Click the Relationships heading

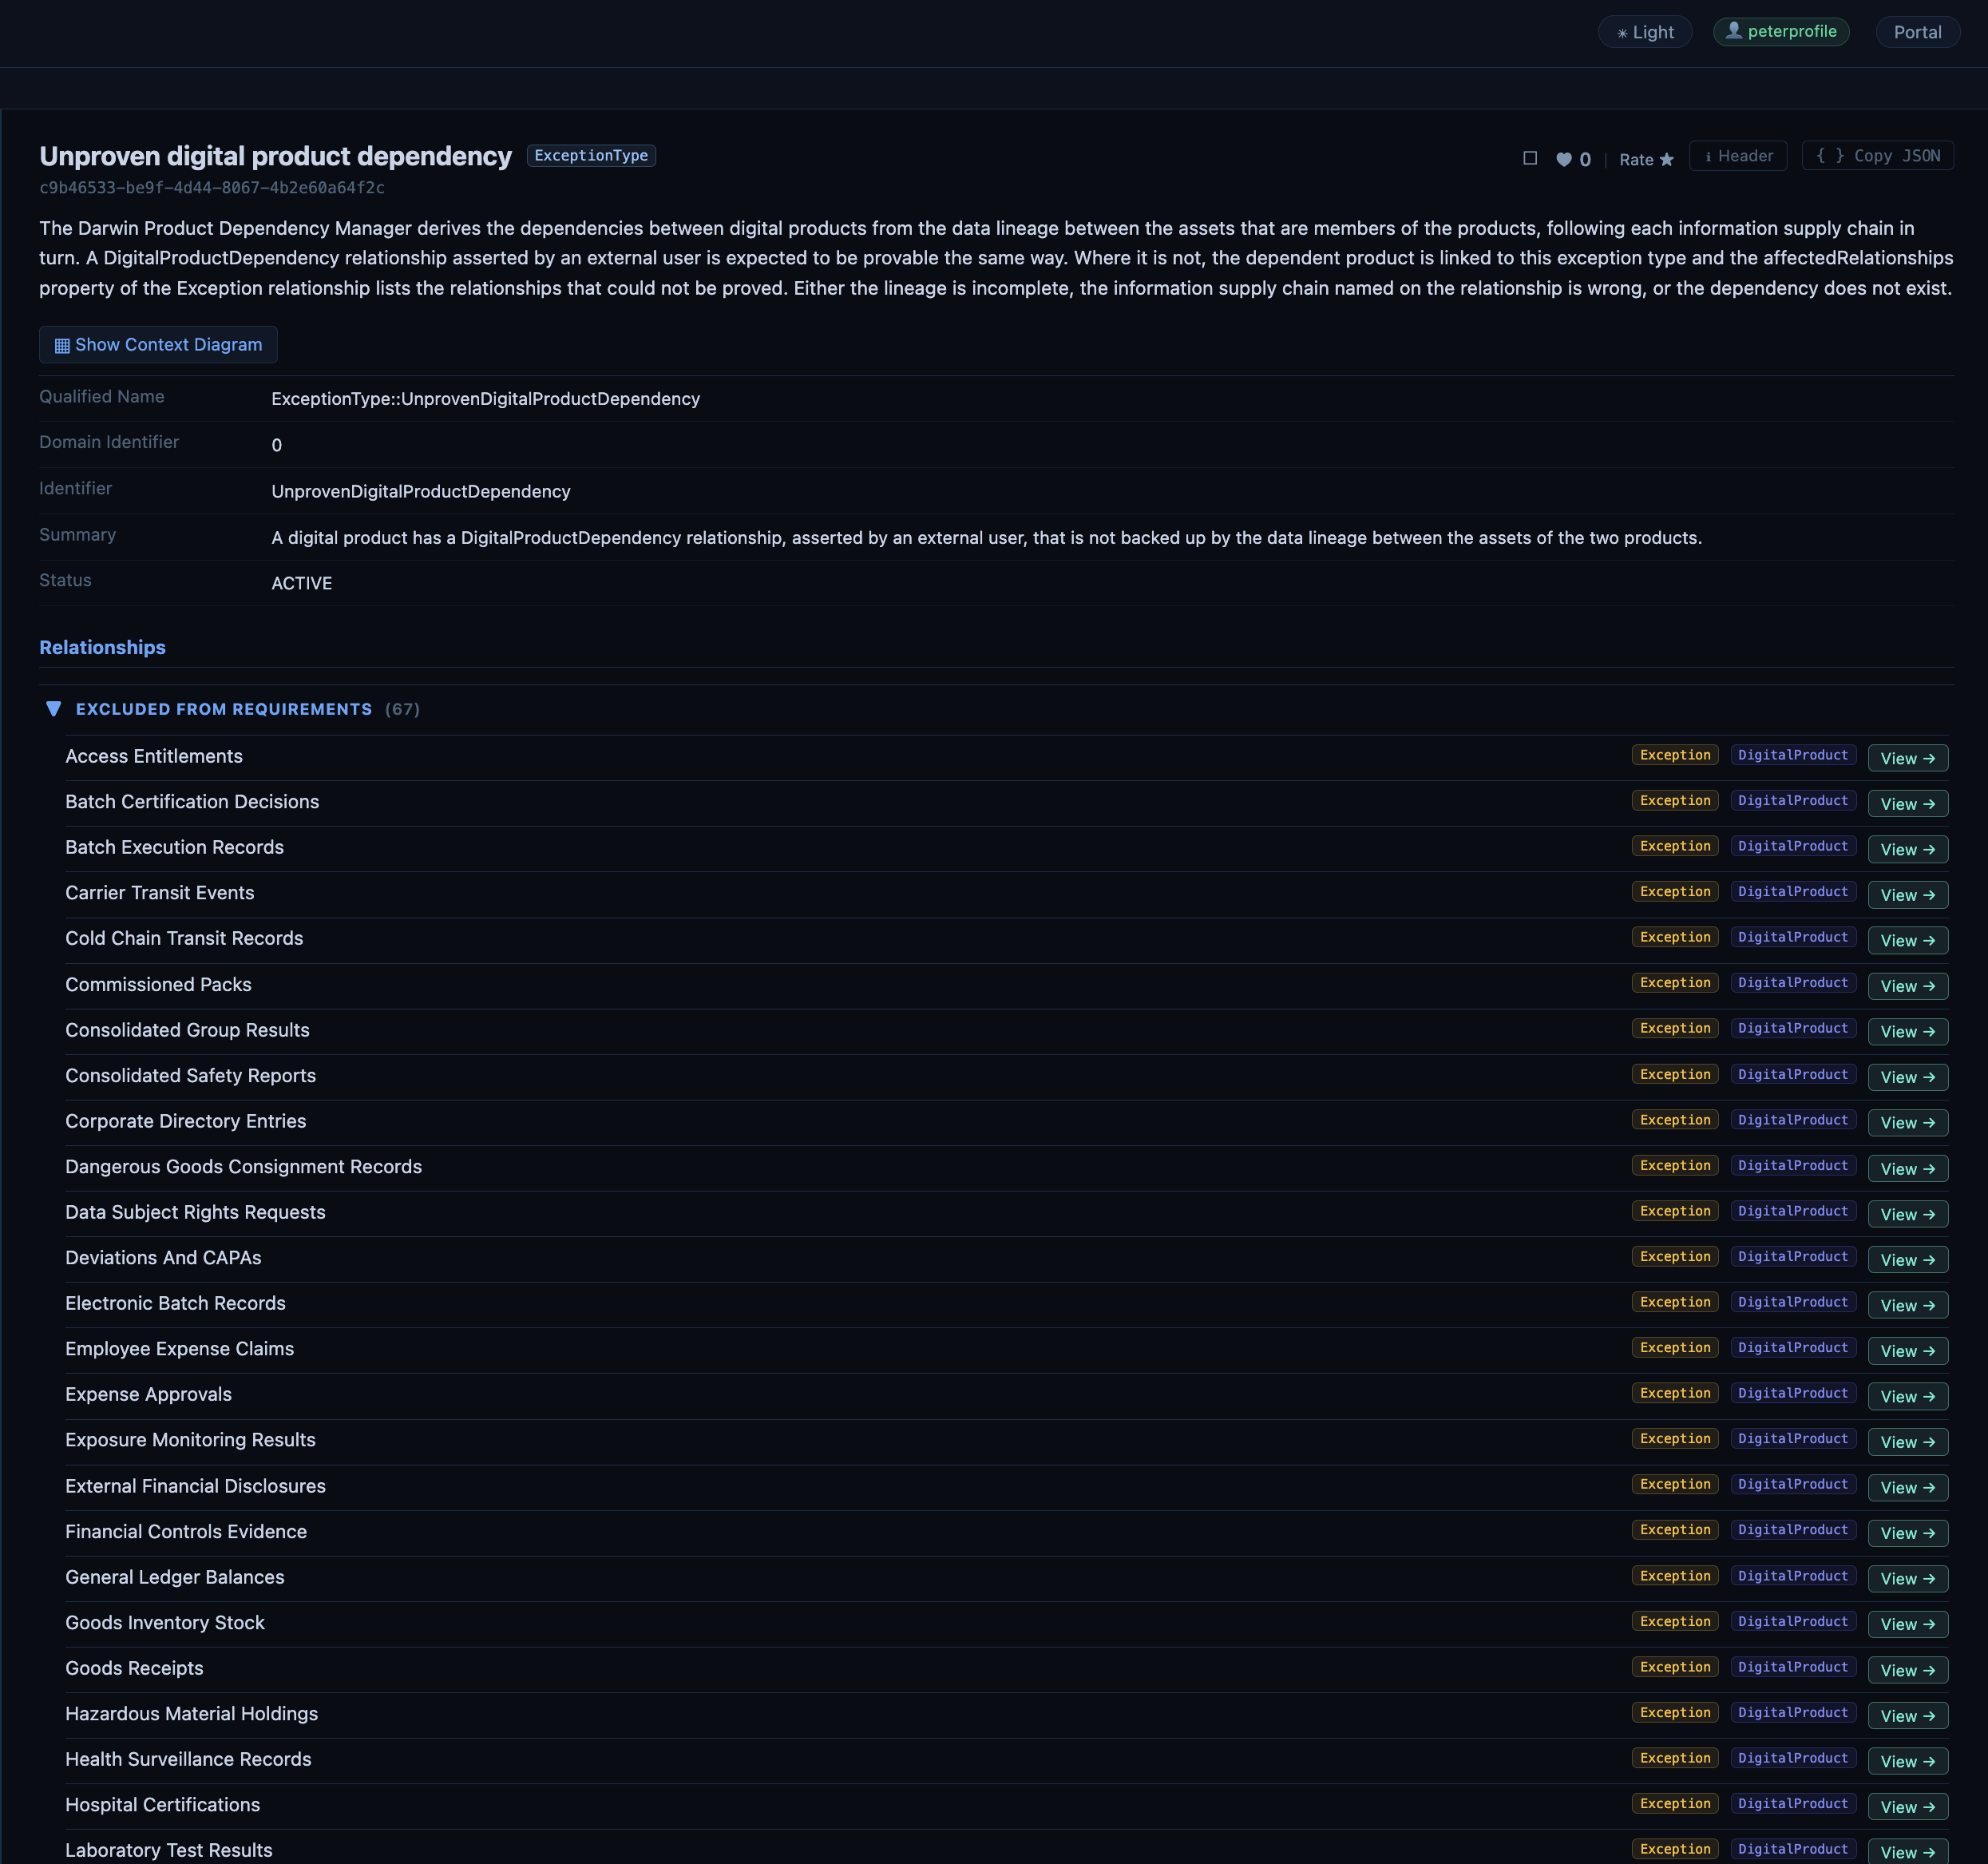click(102, 648)
